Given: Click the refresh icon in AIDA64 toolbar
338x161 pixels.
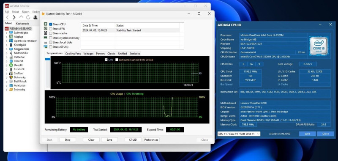Looking at the screenshot, I should tap(28, 17).
